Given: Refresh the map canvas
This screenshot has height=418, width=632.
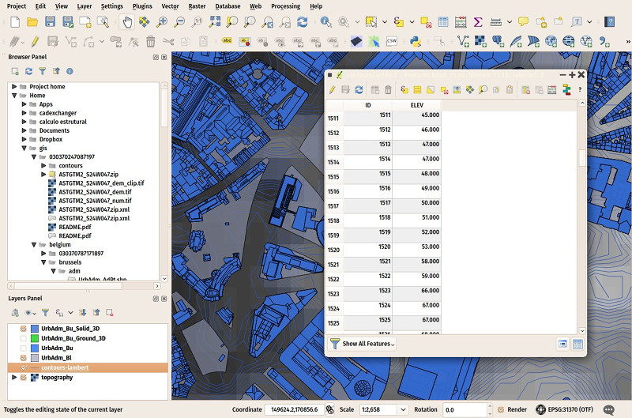Looking at the screenshot, I should [x=303, y=22].
